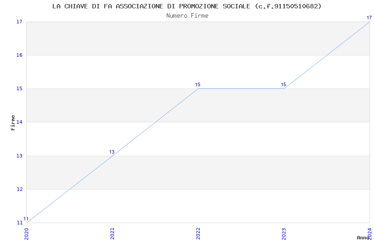Click the x-axis year 2020
This screenshot has width=374, height=242.
(x=26, y=234)
